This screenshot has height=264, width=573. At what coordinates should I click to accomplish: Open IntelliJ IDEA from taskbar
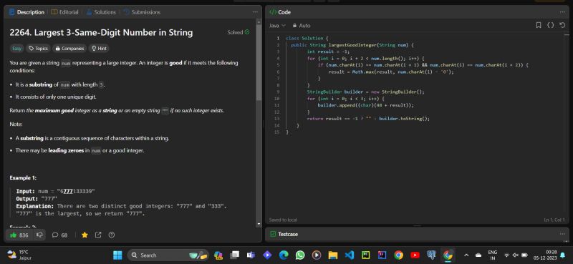pyautogui.click(x=382, y=255)
